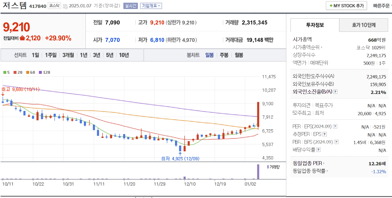Click the 최저 4,925 (12/09) chart marker
Screen dimensions: 392x198
click(180, 158)
